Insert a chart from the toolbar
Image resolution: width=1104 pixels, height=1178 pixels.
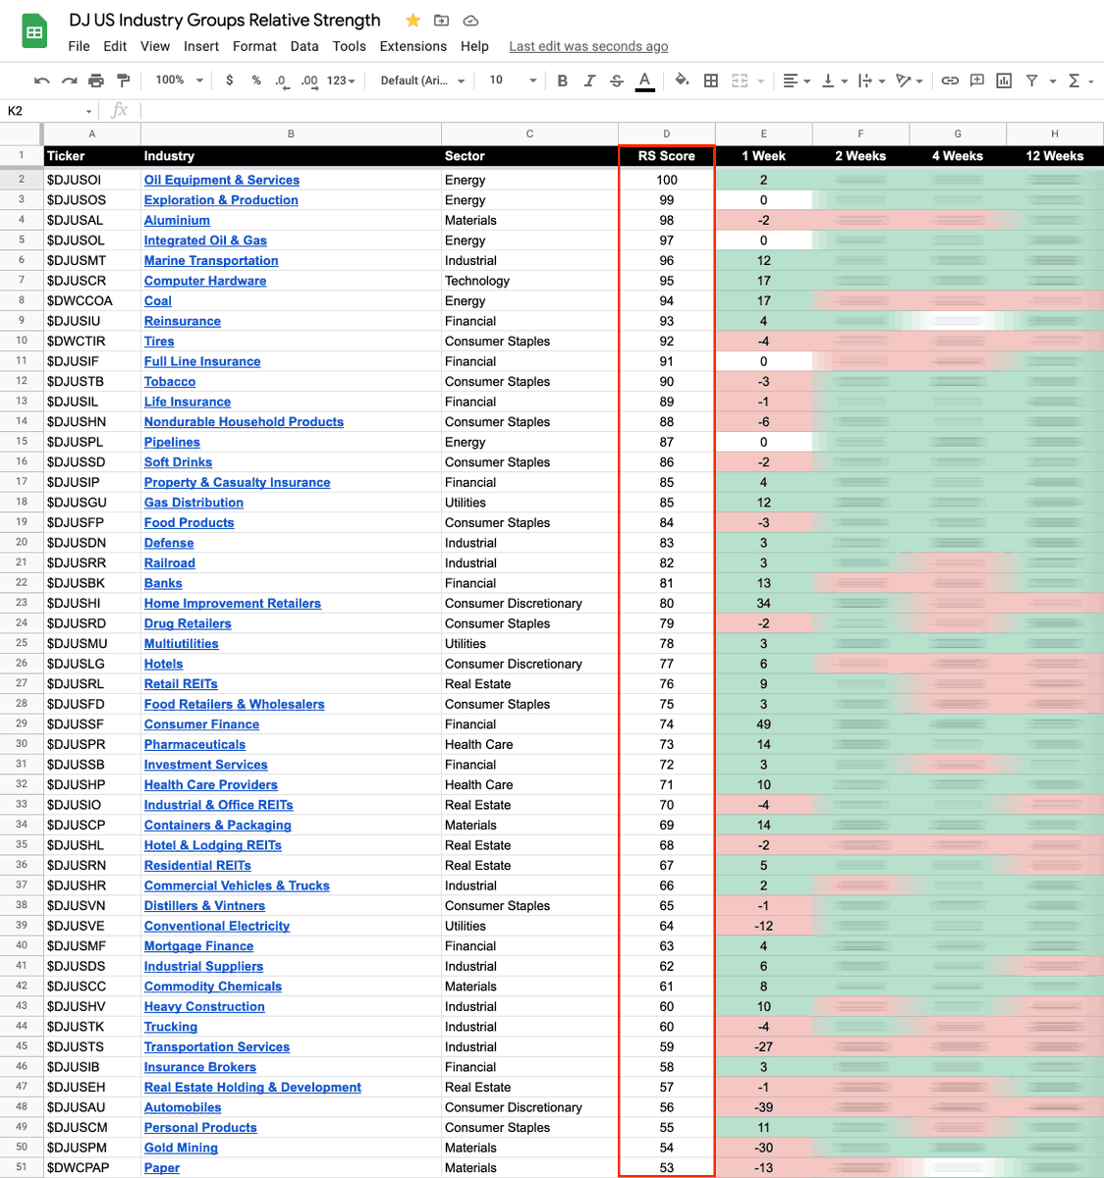[x=1003, y=80]
